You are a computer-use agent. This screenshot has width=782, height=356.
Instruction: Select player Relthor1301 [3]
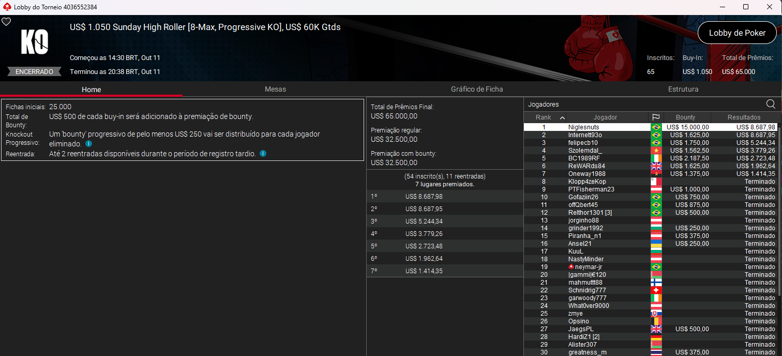(650, 213)
